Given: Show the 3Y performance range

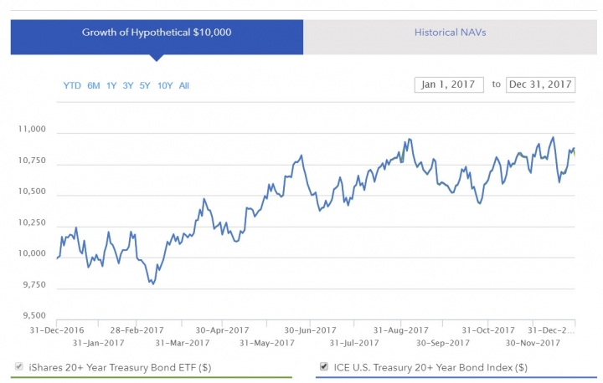Looking at the screenshot, I should (x=128, y=85).
